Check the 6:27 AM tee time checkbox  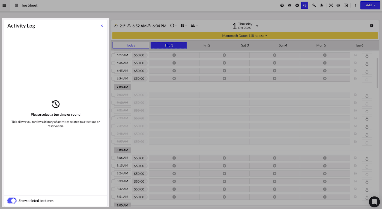point(113,55)
